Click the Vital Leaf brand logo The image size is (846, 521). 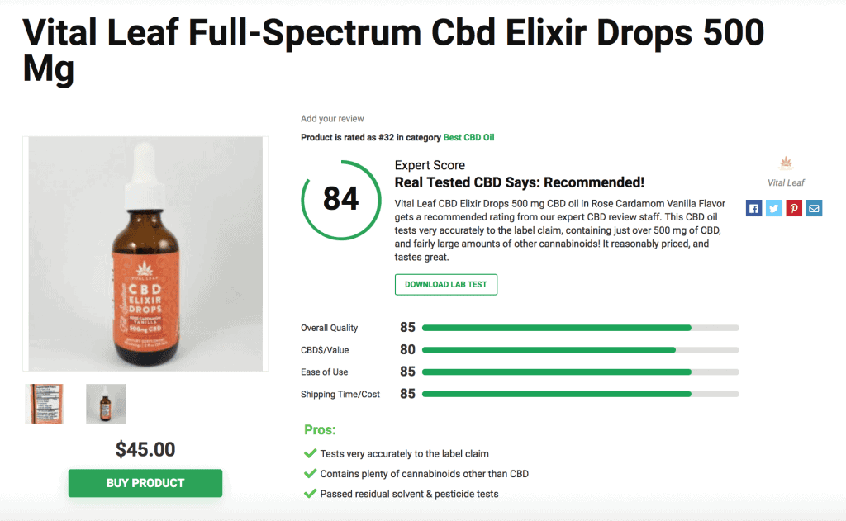coord(785,163)
